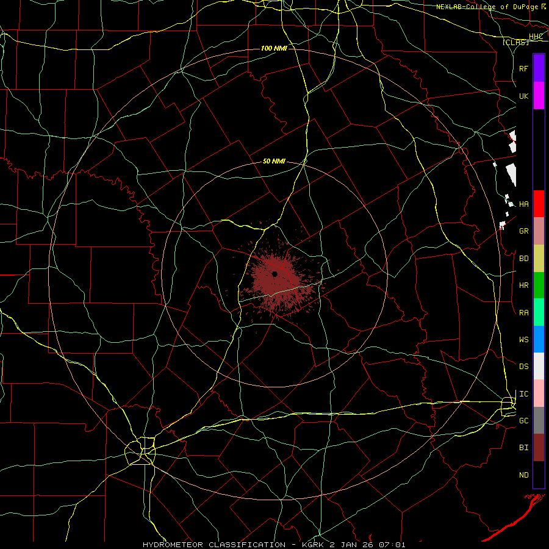Click the [CLAS] units label
Image resolution: width=549 pixels, height=549 pixels.
tap(515, 42)
